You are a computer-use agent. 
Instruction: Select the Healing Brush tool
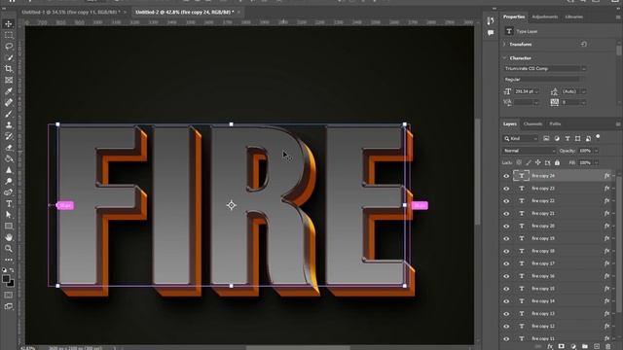(9, 102)
